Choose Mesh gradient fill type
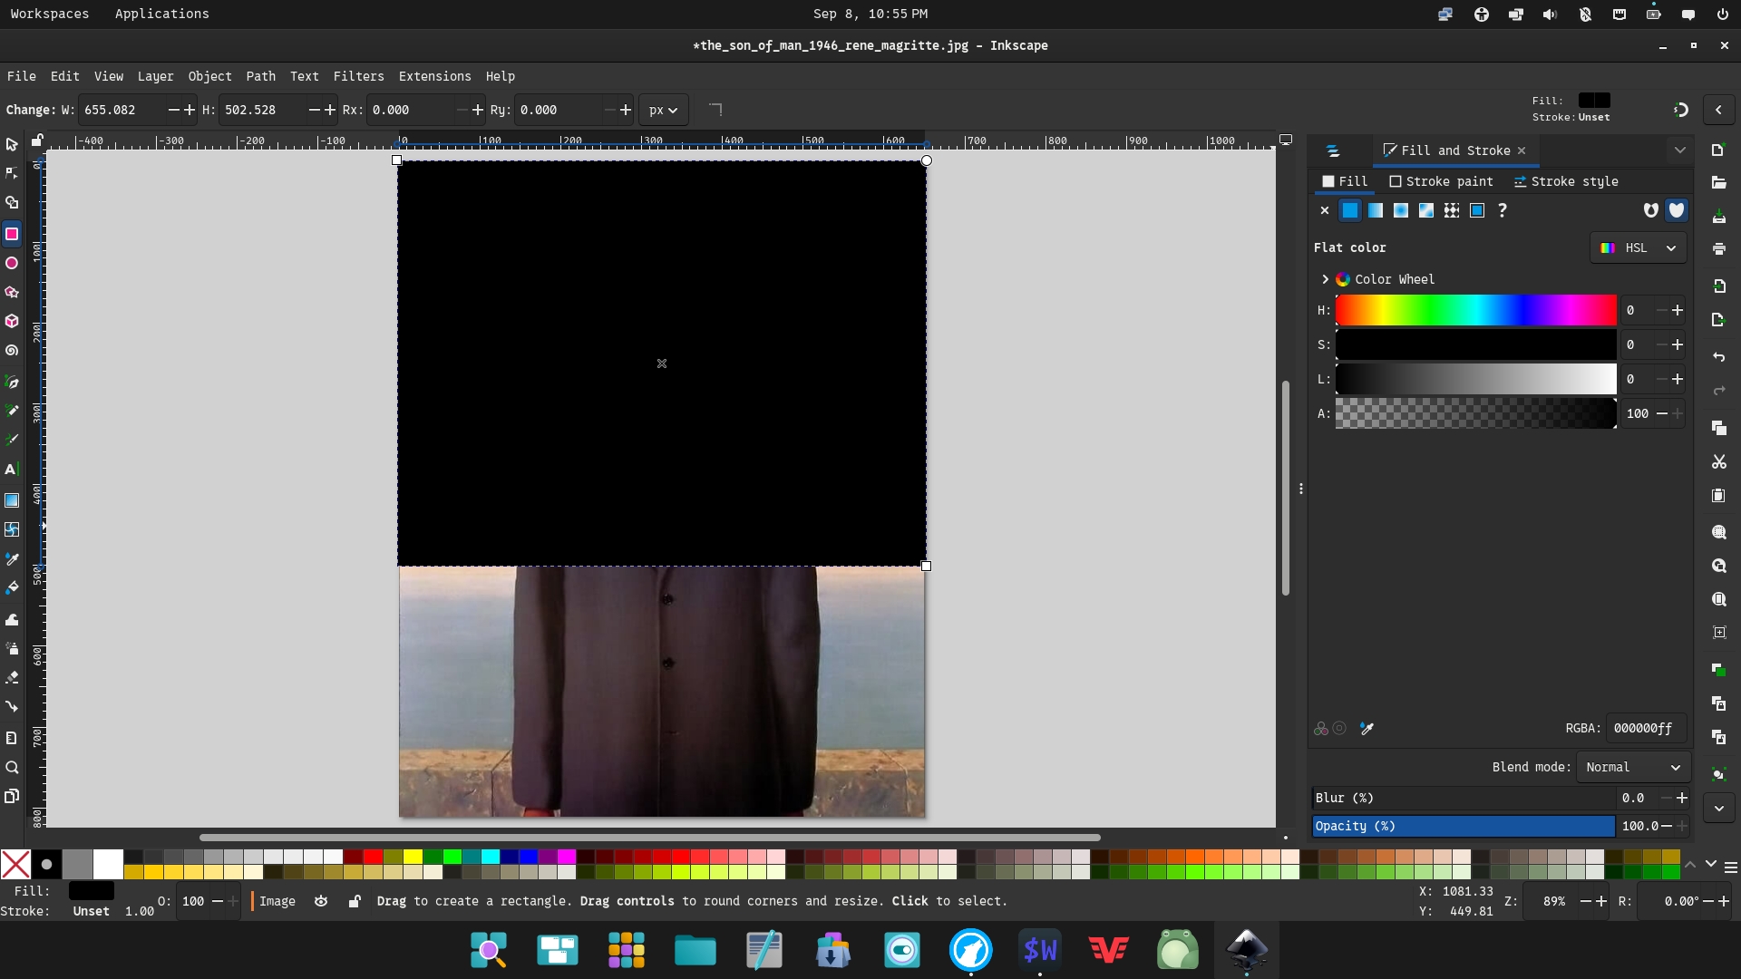 click(1426, 210)
